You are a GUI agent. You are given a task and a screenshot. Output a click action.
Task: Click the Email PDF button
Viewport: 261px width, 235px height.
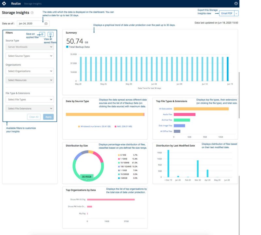coord(226,13)
